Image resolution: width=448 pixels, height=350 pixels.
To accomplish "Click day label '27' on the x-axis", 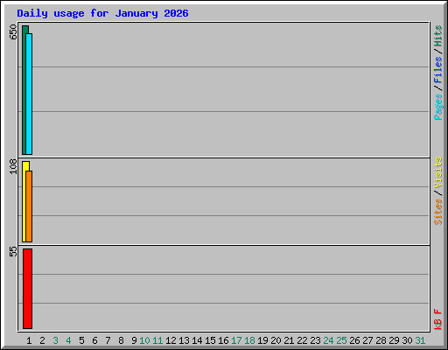I will click(367, 340).
